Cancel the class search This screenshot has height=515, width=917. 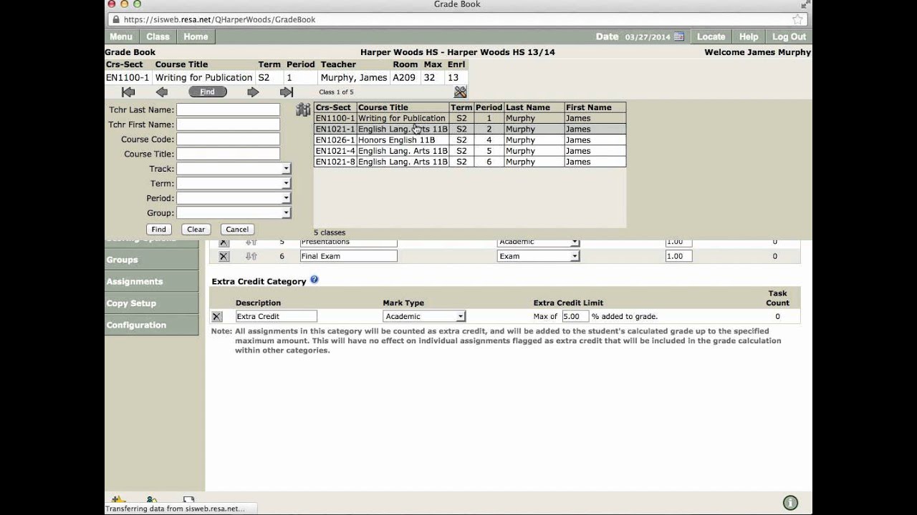point(237,230)
